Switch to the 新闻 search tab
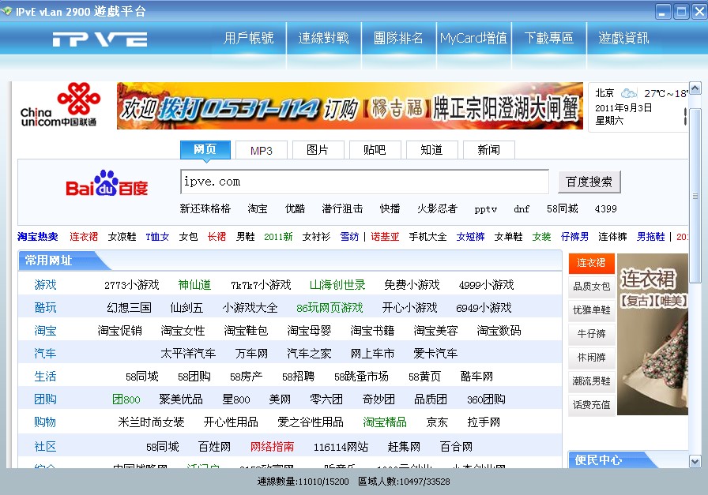Image resolution: width=708 pixels, height=495 pixels. coord(488,150)
